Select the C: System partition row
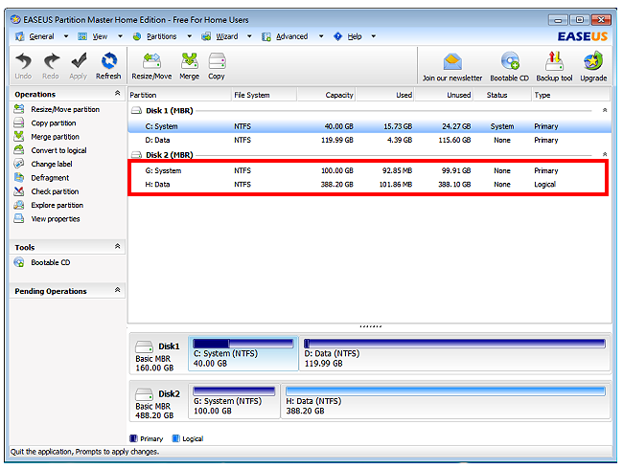The height and width of the screenshot is (469, 623). pos(370,126)
